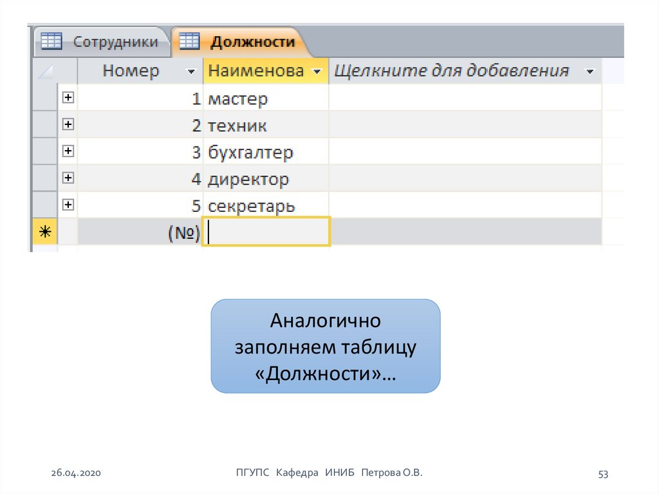
Task: Click the table icon on Сотрудники tab
Action: click(51, 42)
